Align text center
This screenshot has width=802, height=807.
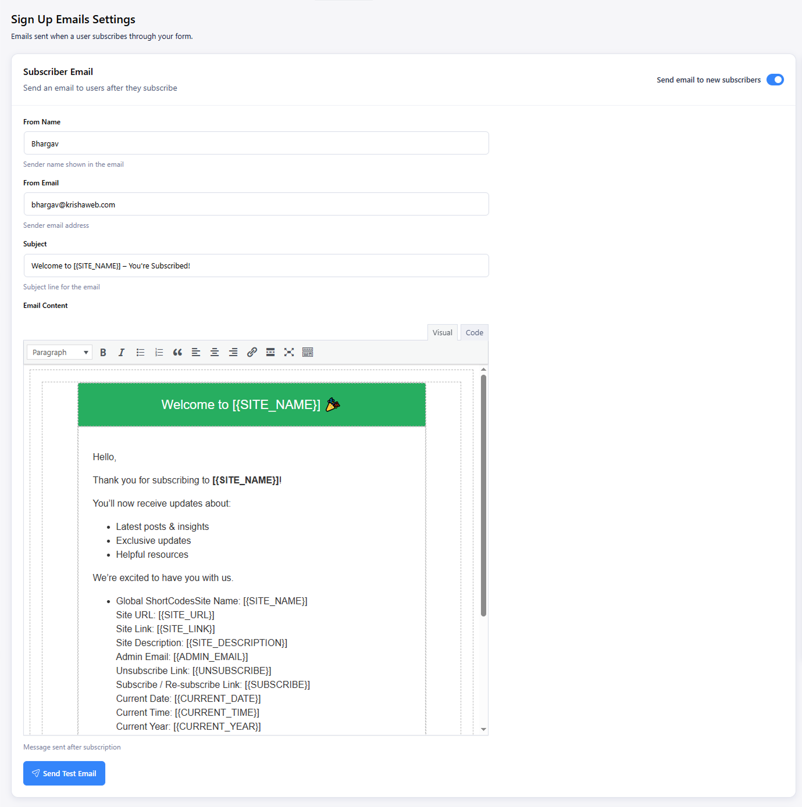coord(215,352)
